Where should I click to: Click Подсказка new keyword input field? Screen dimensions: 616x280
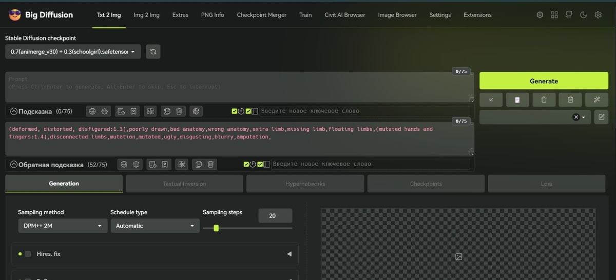pos(364,111)
